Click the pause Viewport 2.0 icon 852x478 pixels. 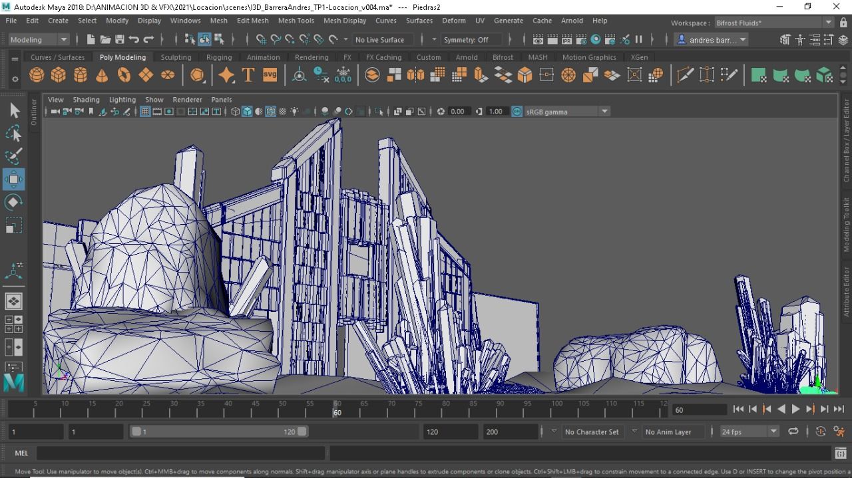(638, 40)
